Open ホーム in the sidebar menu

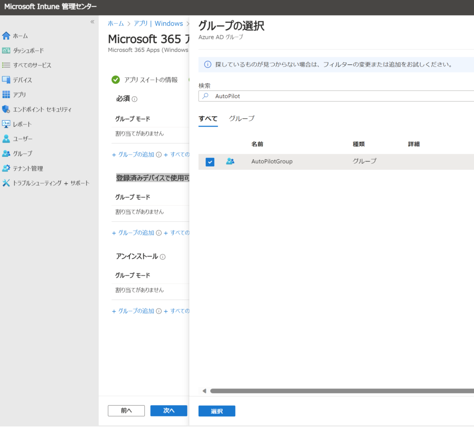pyautogui.click(x=20, y=36)
